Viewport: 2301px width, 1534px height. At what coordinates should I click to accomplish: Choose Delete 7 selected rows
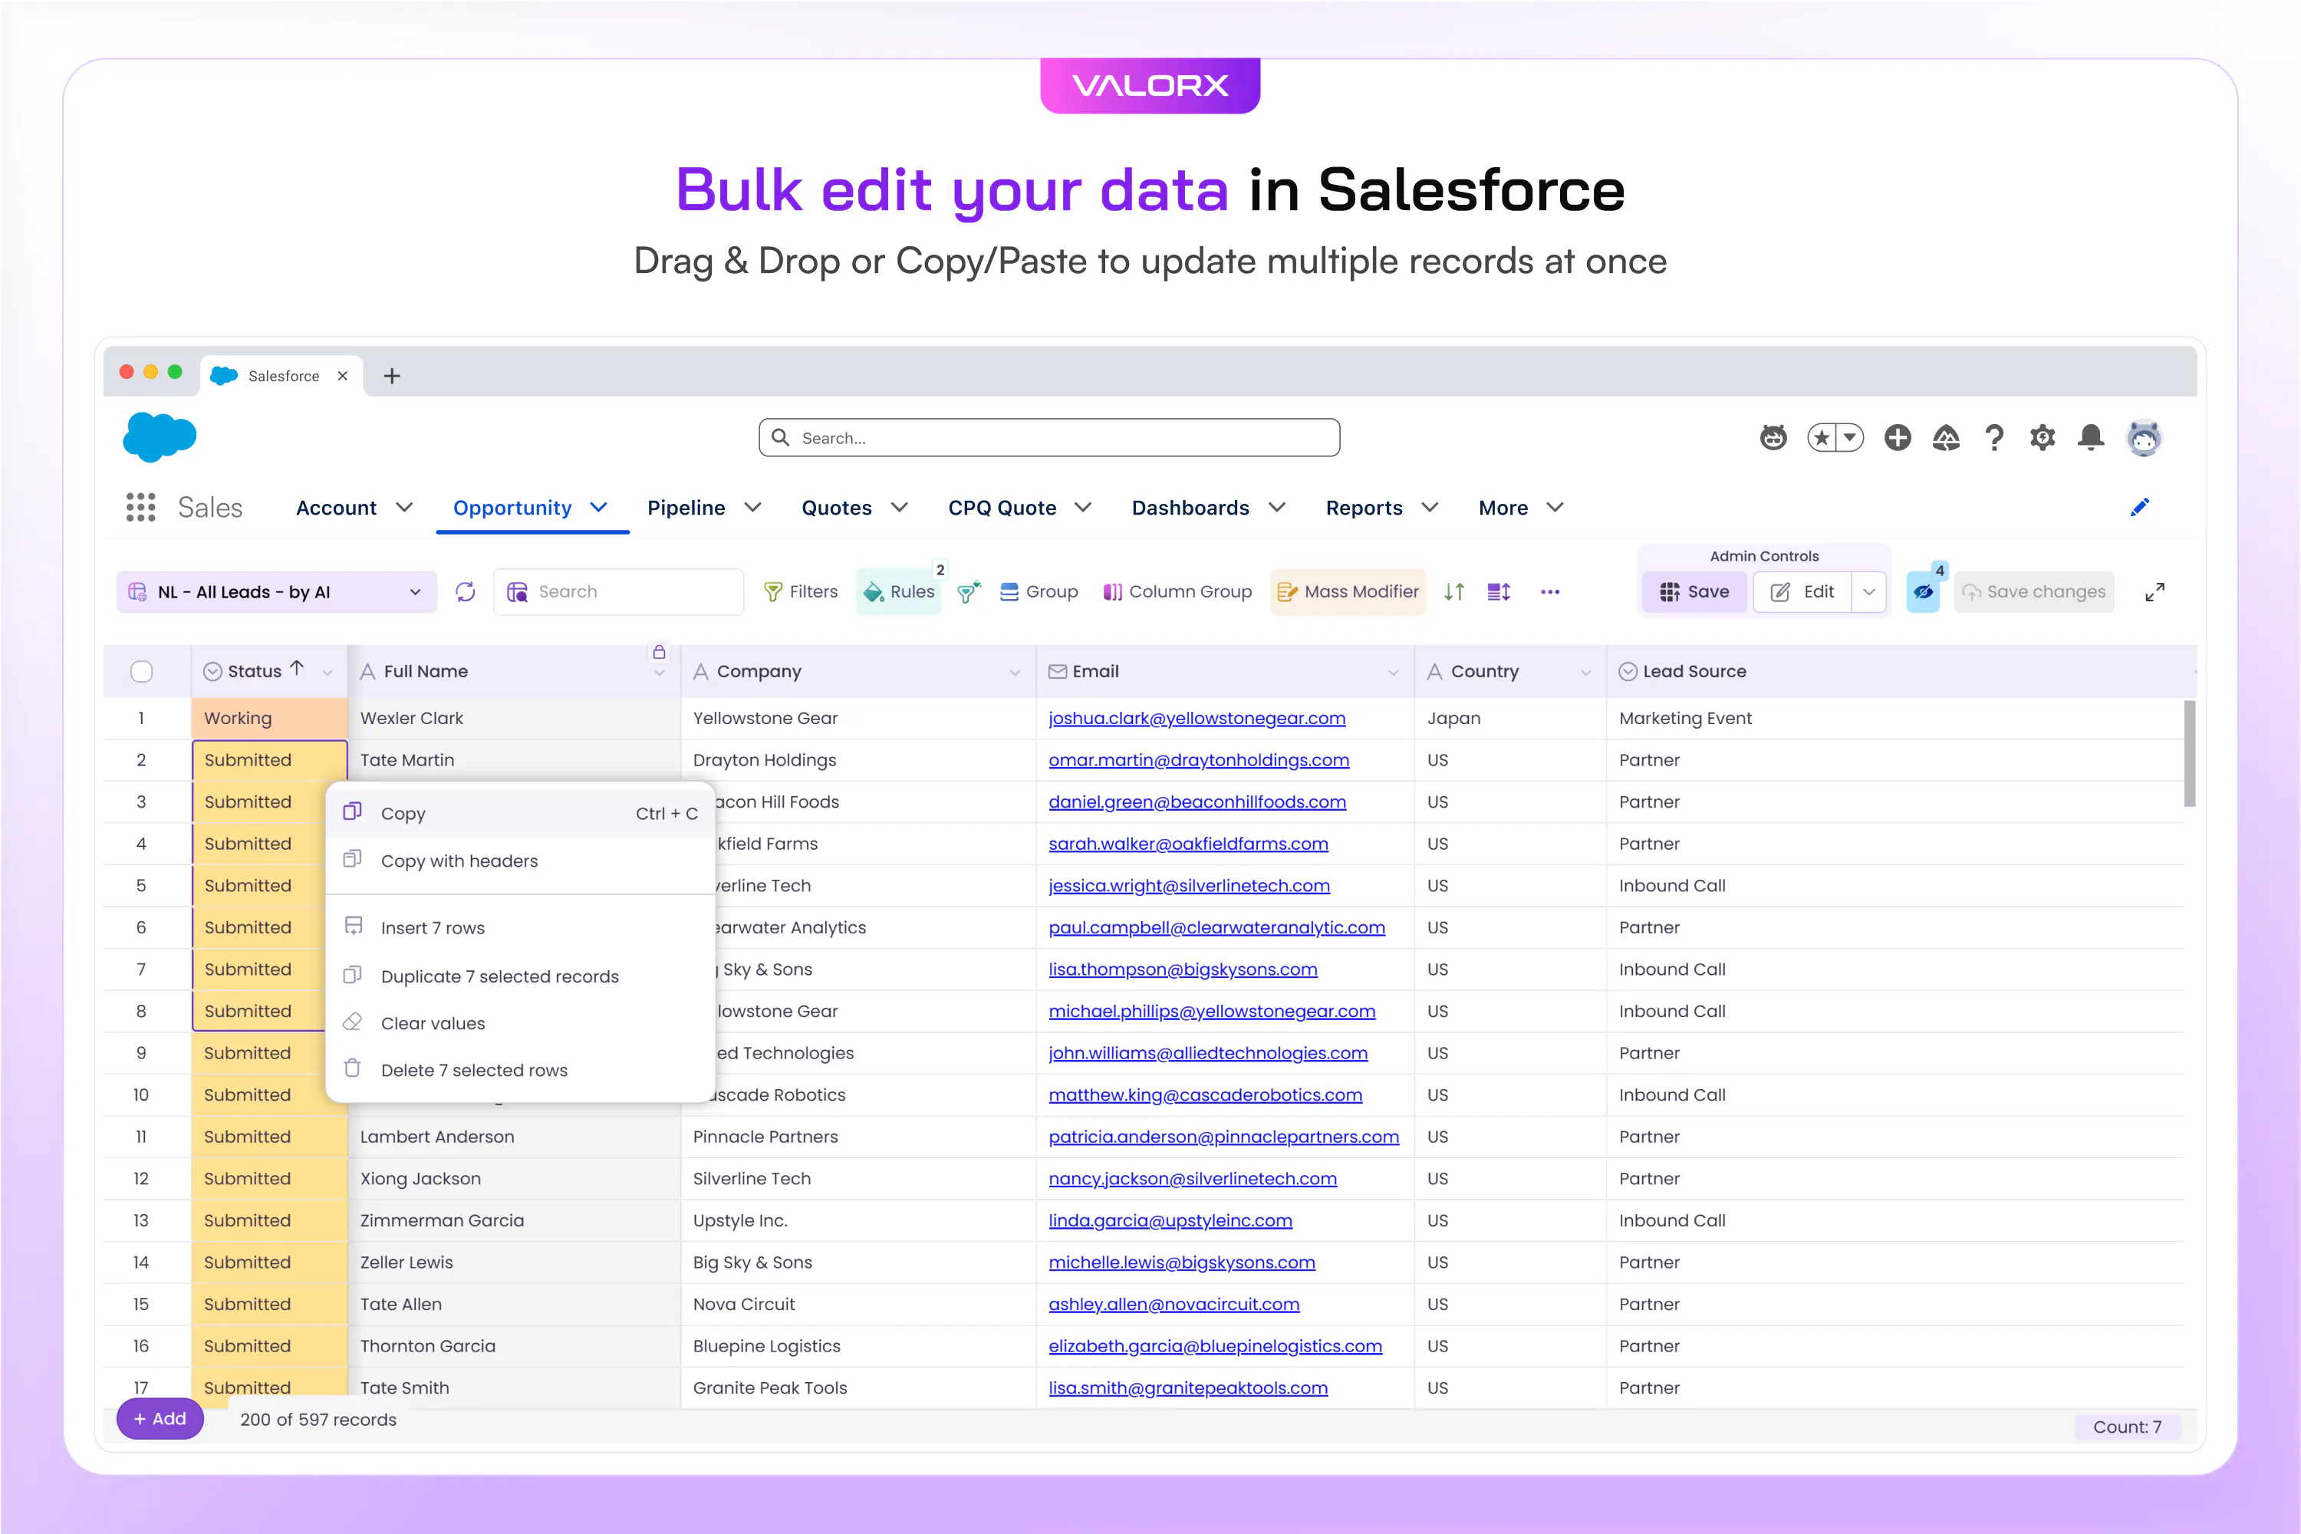click(x=521, y=1070)
